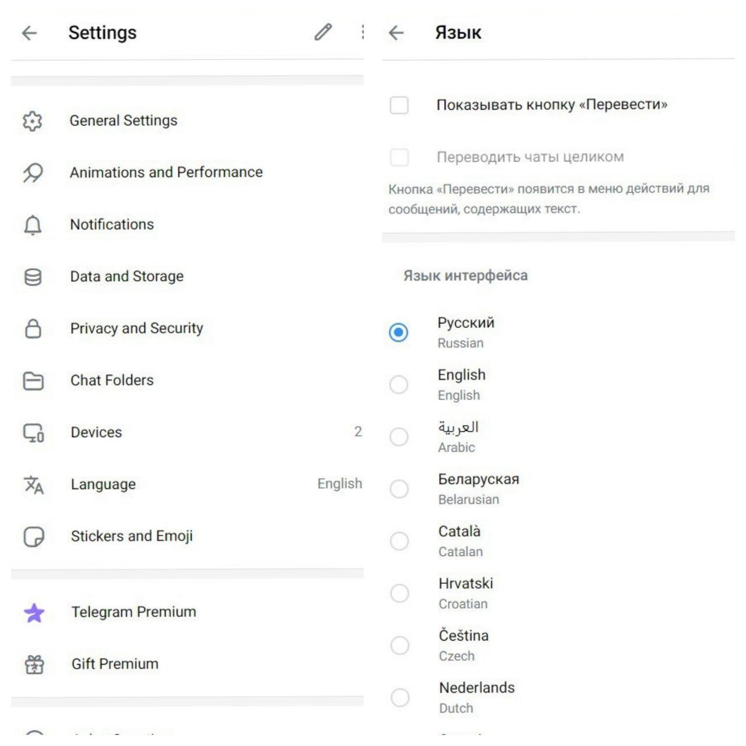Go back from the Язык screen
This screenshot has height=746, width=746.
(397, 33)
